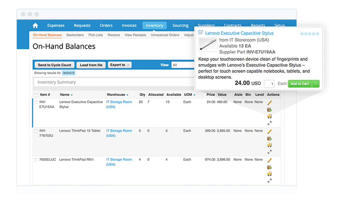Click pencil edit icon for ThinkPad 10 Tablet
The image size is (340, 208).
(270, 132)
